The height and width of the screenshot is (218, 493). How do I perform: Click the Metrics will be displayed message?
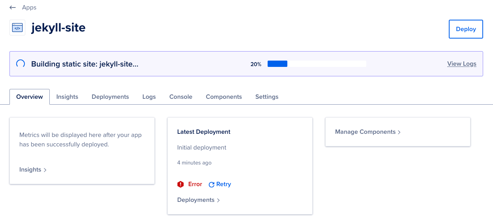81,140
